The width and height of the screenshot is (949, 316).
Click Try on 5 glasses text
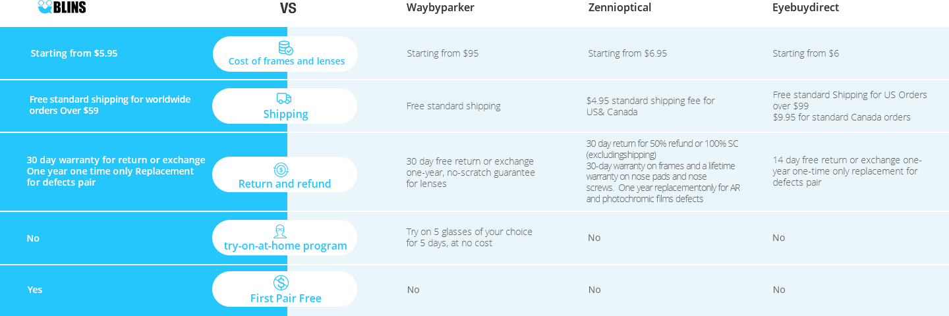[469, 237]
